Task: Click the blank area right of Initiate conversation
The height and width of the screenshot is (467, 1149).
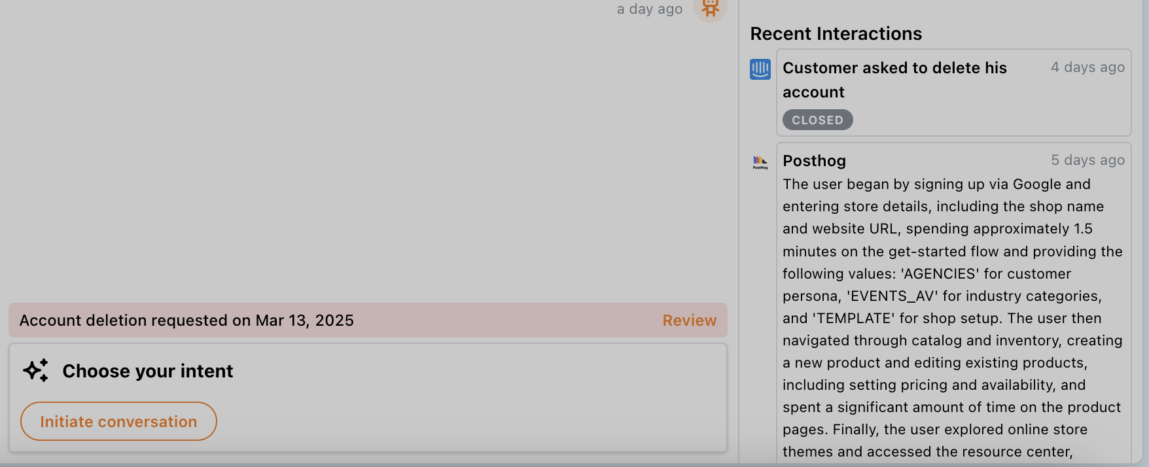Action: (471, 421)
